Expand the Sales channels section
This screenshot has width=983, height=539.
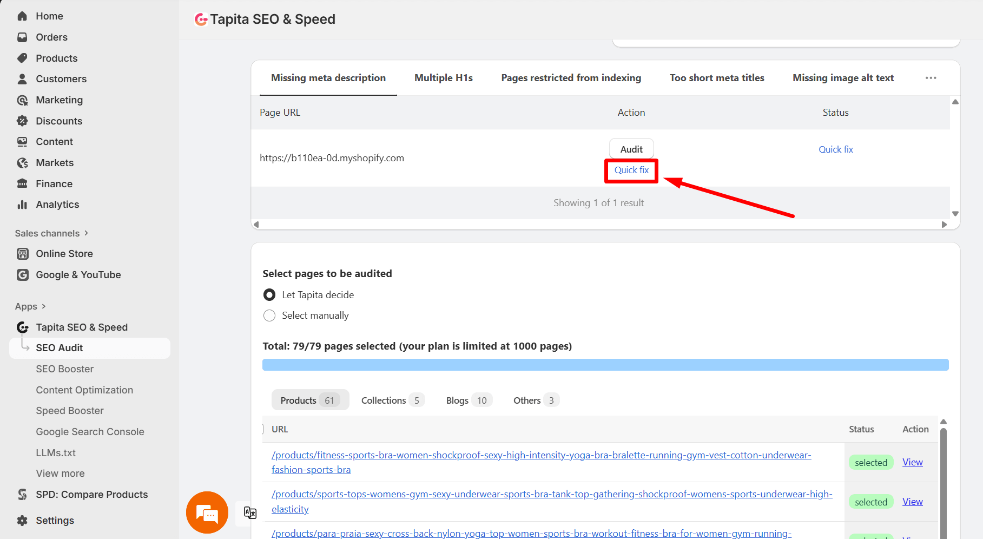(52, 233)
